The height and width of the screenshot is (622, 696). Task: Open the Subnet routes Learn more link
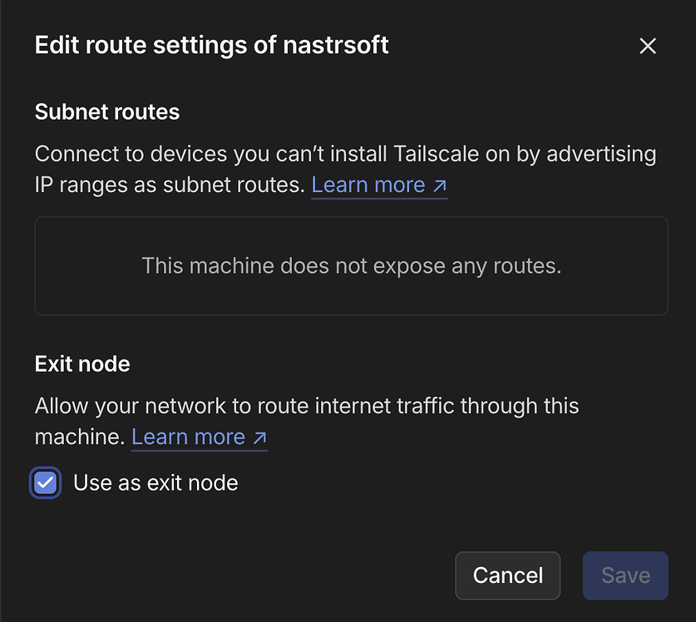368,185
